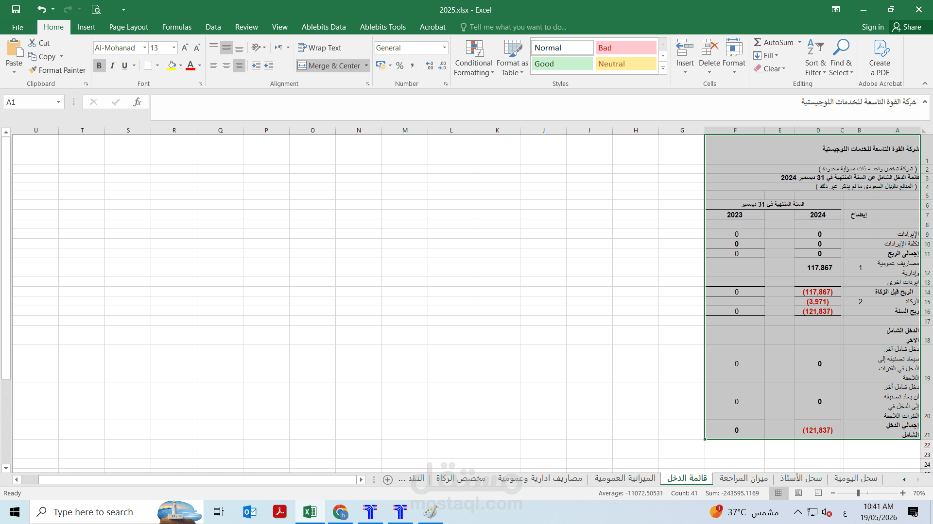The width and height of the screenshot is (933, 524).
Task: Apply red Font Color swatch
Action: click(x=190, y=65)
